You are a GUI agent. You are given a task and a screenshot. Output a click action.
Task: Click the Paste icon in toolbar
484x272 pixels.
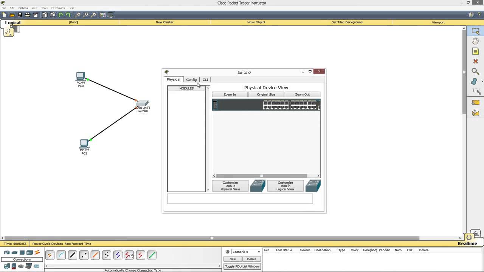tap(53, 15)
